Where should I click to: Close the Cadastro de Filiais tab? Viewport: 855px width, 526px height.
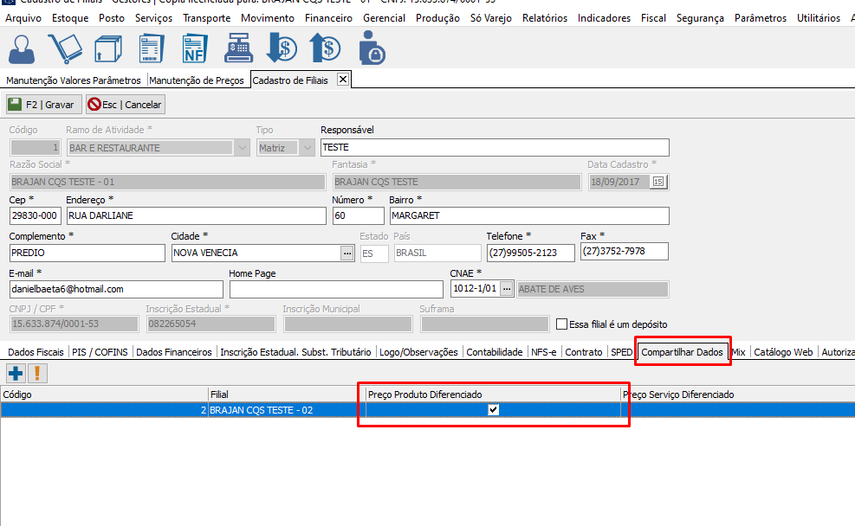click(x=342, y=80)
